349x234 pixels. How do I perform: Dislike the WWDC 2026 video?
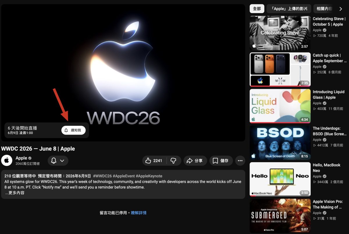(174, 161)
